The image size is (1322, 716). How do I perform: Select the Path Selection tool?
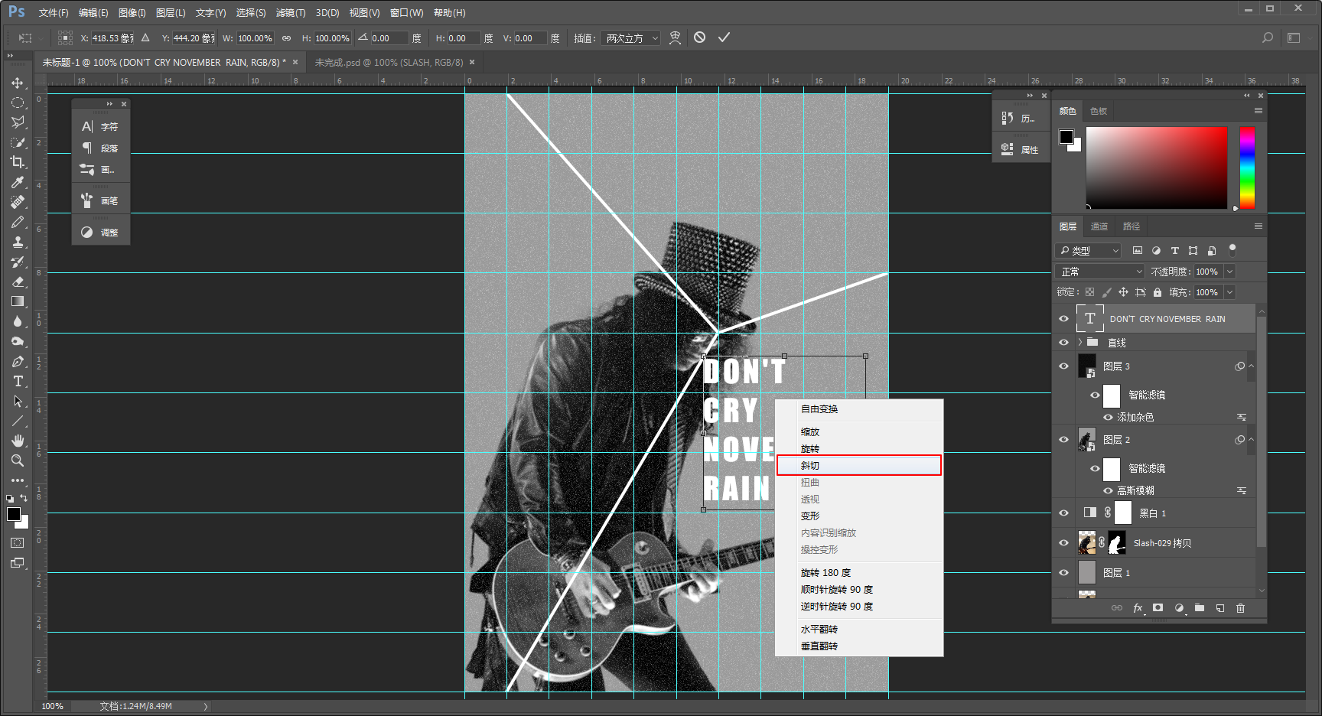[18, 401]
